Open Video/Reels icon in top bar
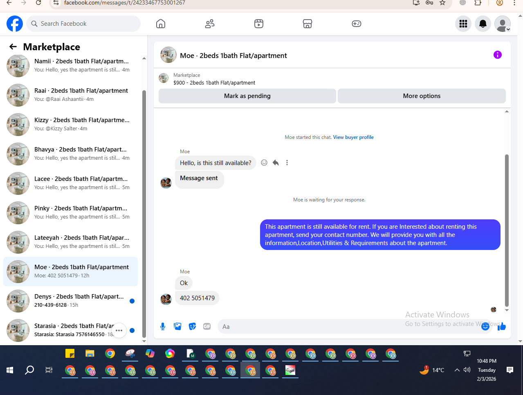Viewport: 523px width, 395px height. click(259, 24)
